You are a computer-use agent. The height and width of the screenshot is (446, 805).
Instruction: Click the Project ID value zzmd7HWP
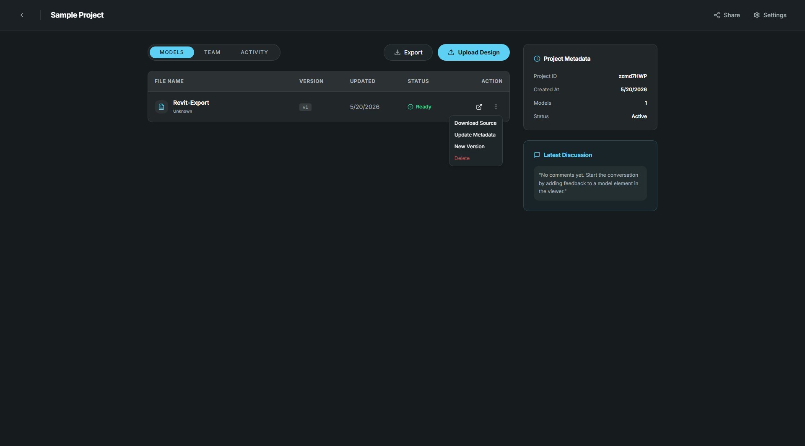pos(633,76)
